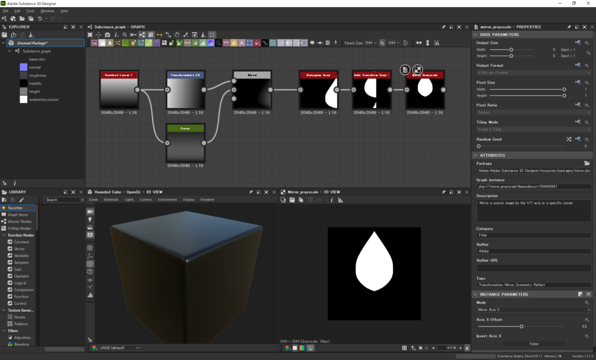This screenshot has width=596, height=360.
Task: Select the roughness output in Explorer
Action: point(38,75)
